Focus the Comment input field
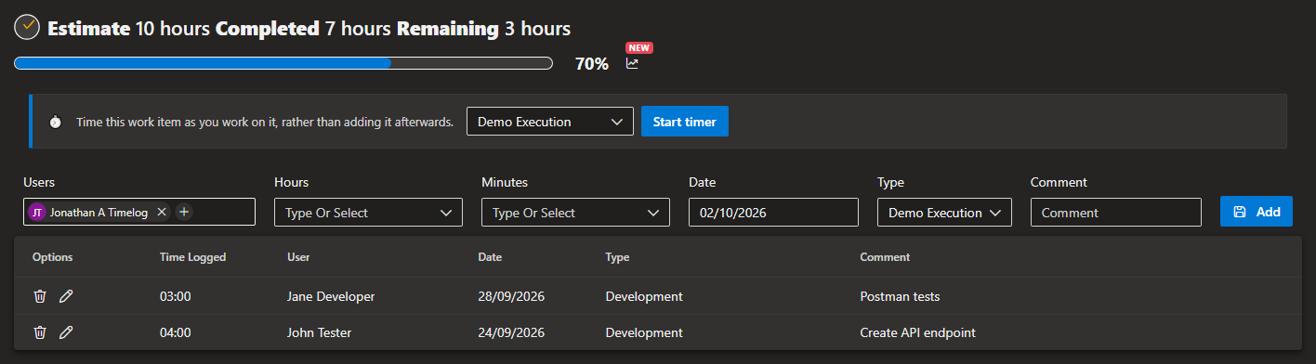This screenshot has height=364, width=1316. [x=1115, y=213]
